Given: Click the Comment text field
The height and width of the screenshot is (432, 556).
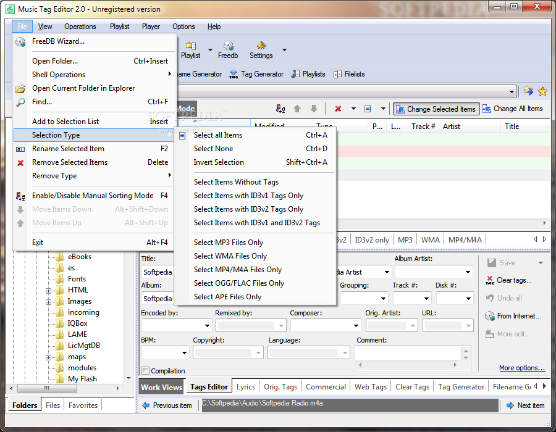Looking at the screenshot, I should (x=408, y=353).
